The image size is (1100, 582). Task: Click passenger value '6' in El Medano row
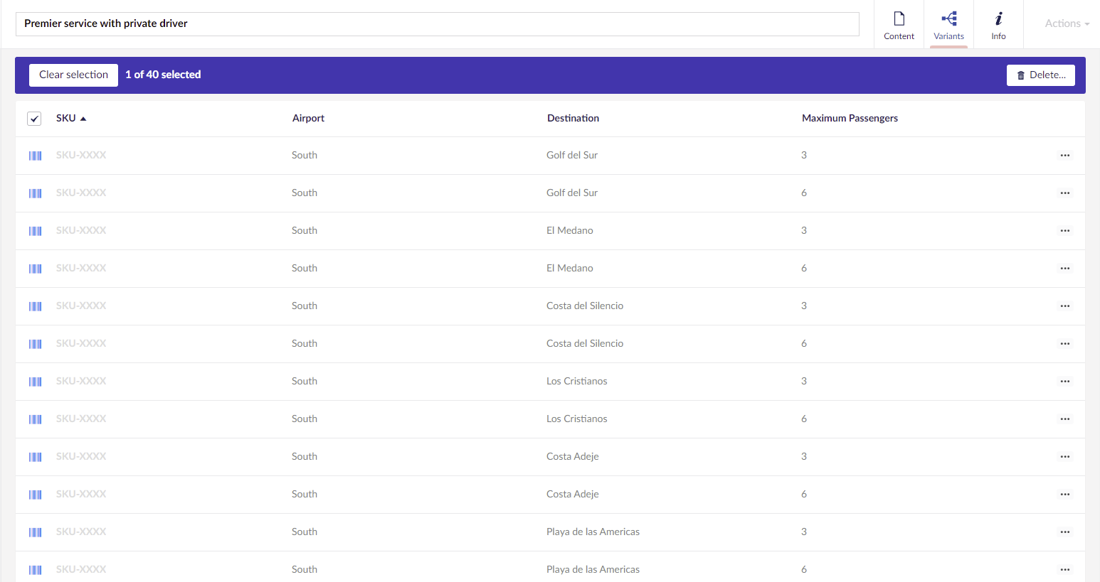pyautogui.click(x=804, y=268)
